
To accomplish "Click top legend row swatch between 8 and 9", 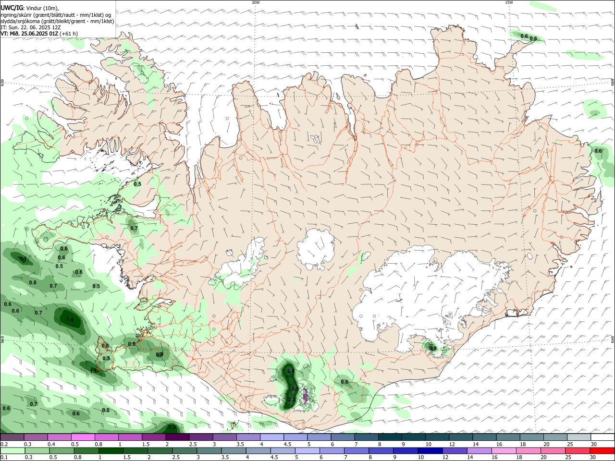I will coord(390,437).
